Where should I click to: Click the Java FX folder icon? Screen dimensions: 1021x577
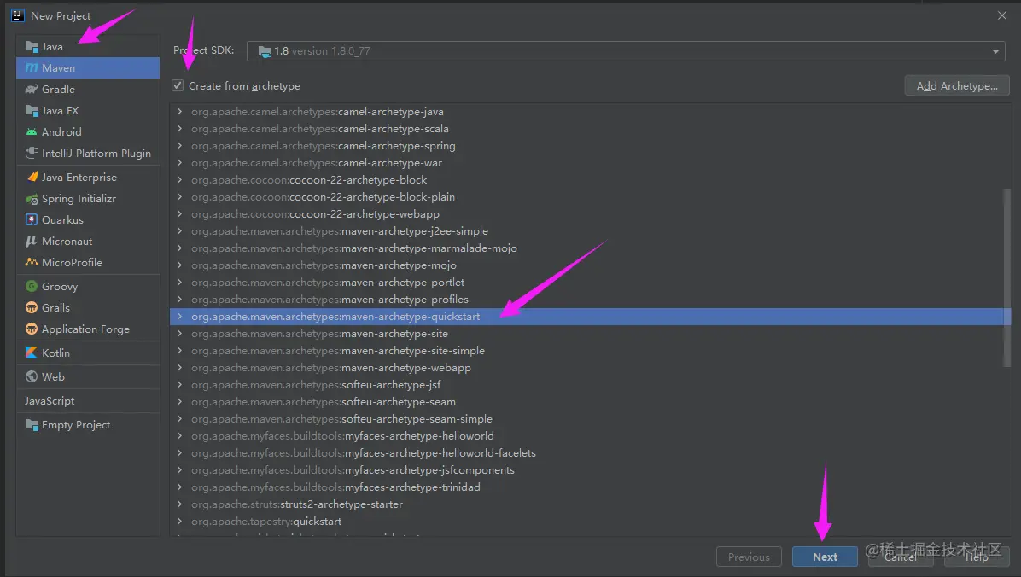32,111
